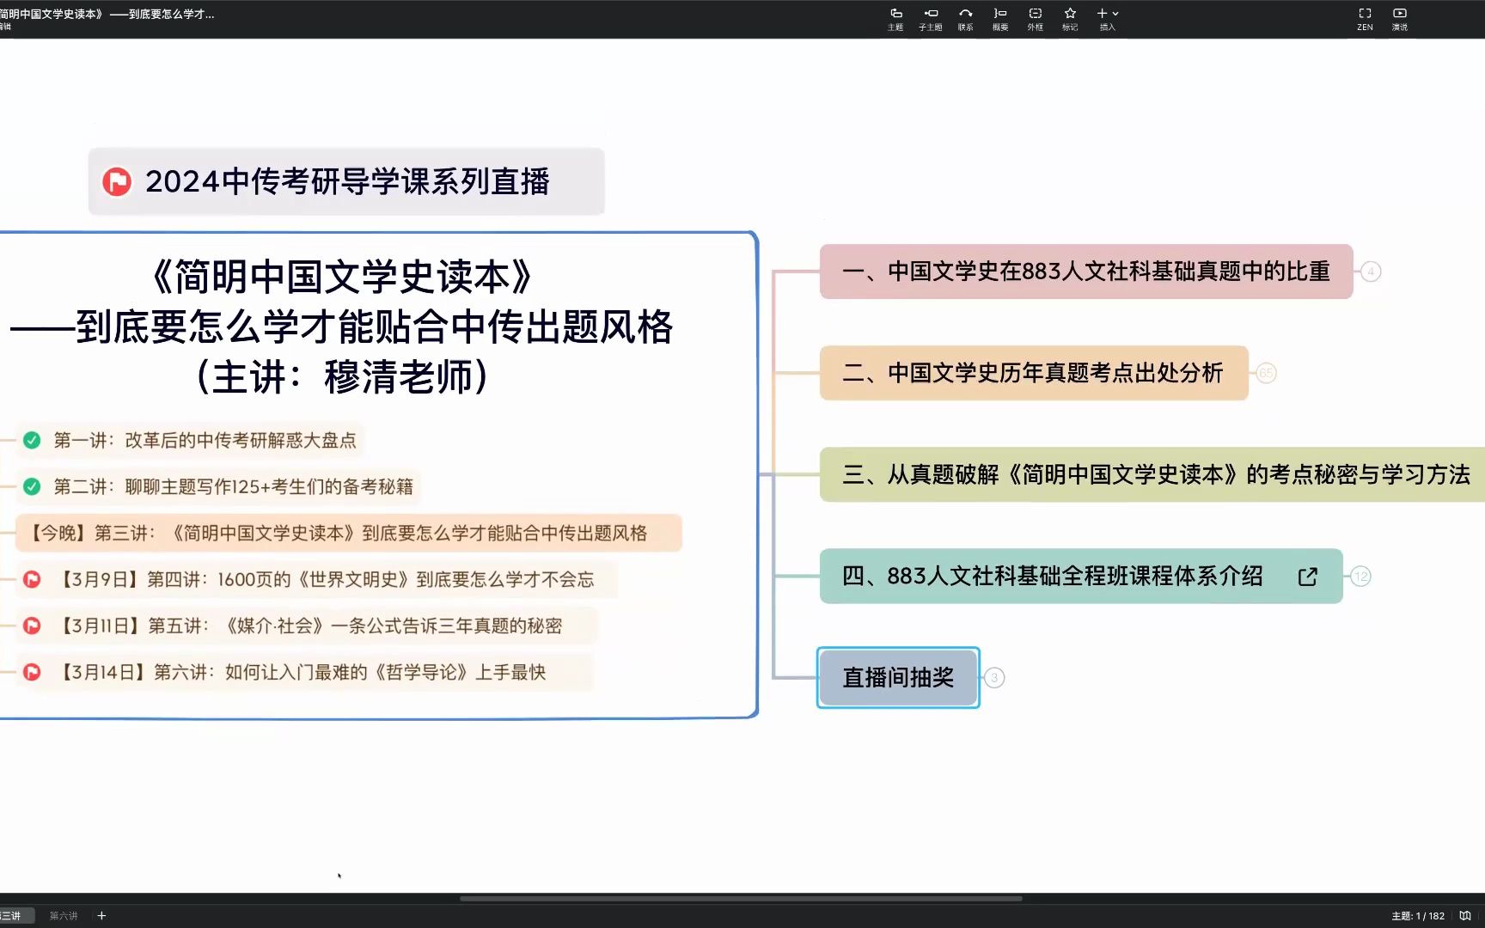The width and height of the screenshot is (1485, 928).
Task: Click the highlighted 【今晚】第三讲 row
Action: [348, 534]
